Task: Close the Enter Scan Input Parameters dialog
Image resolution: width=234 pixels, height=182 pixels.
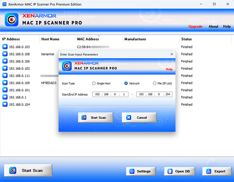Action: tap(172, 54)
